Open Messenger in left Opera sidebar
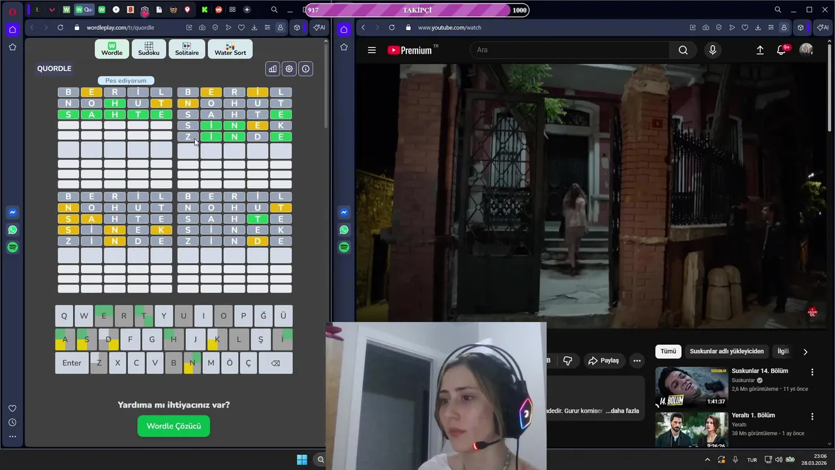 [x=12, y=212]
